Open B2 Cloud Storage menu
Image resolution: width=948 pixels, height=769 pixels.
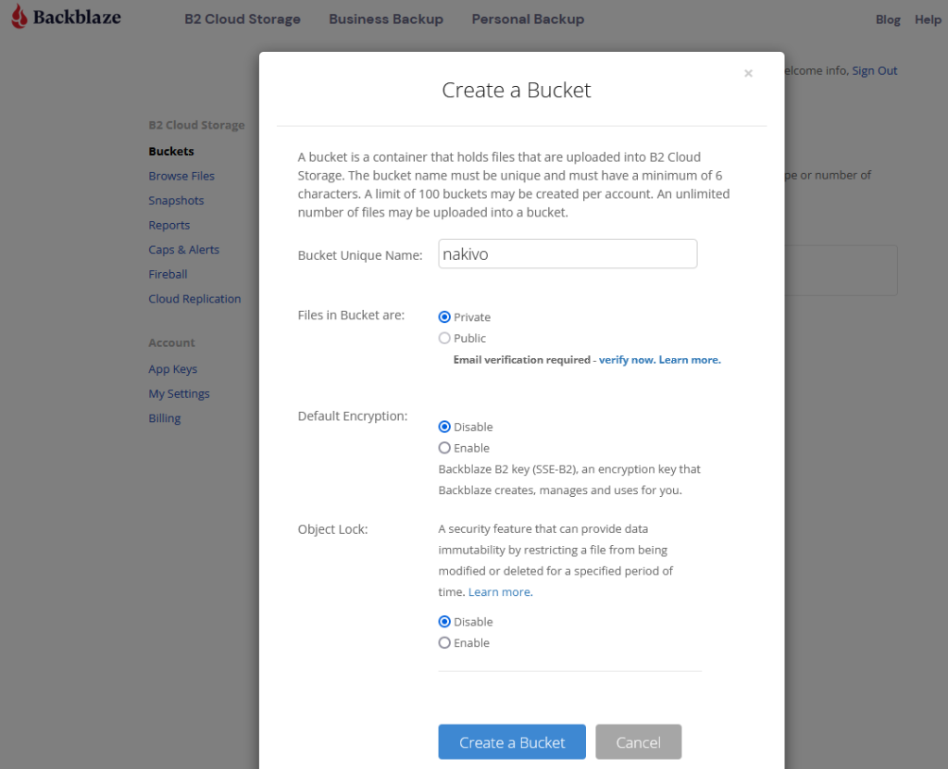point(243,19)
